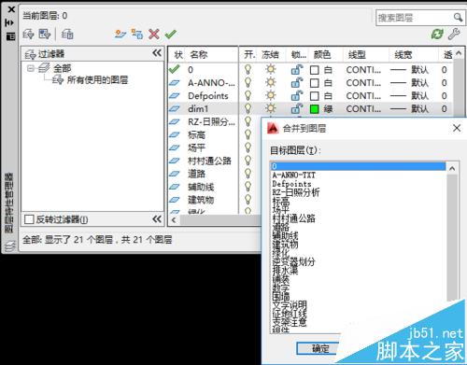Close the layer palette with X
This screenshot has height=365, width=467.
[11, 9]
